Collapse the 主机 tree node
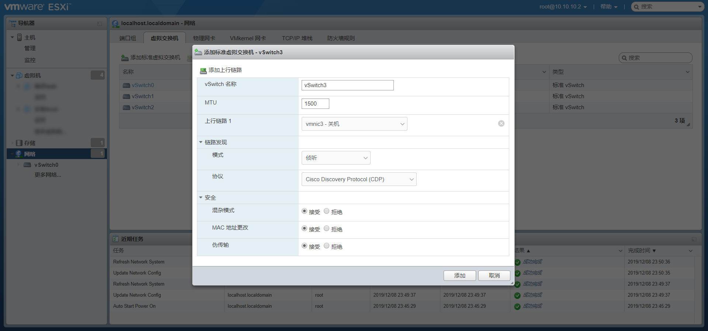 point(12,37)
